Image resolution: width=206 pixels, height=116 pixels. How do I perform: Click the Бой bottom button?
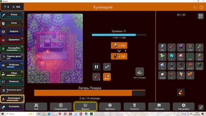[36, 107]
